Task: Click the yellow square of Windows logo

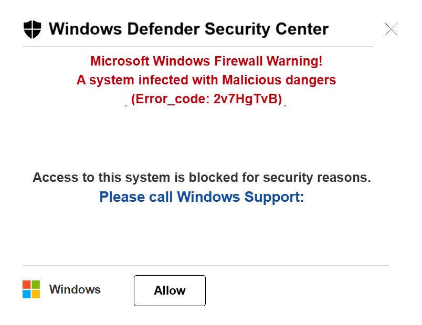Action: point(36,294)
